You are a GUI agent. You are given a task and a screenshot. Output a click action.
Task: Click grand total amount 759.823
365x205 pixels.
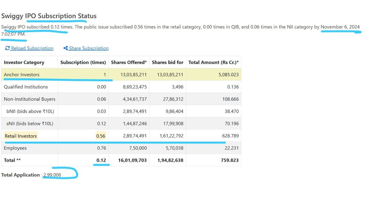[x=230, y=160]
